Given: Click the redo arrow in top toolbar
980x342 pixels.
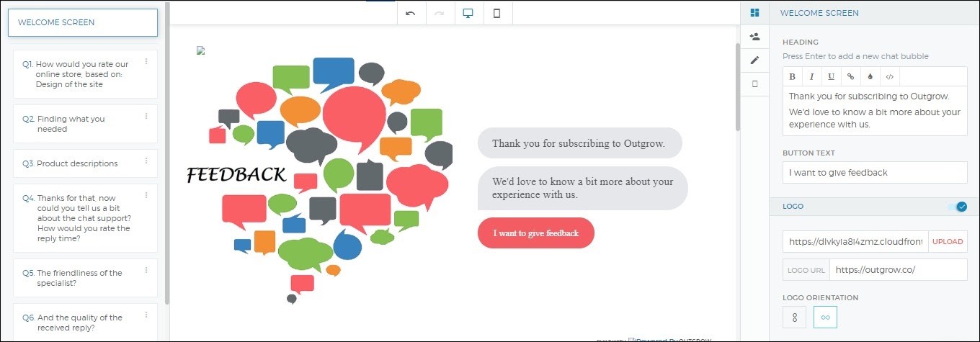Looking at the screenshot, I should coord(440,14).
